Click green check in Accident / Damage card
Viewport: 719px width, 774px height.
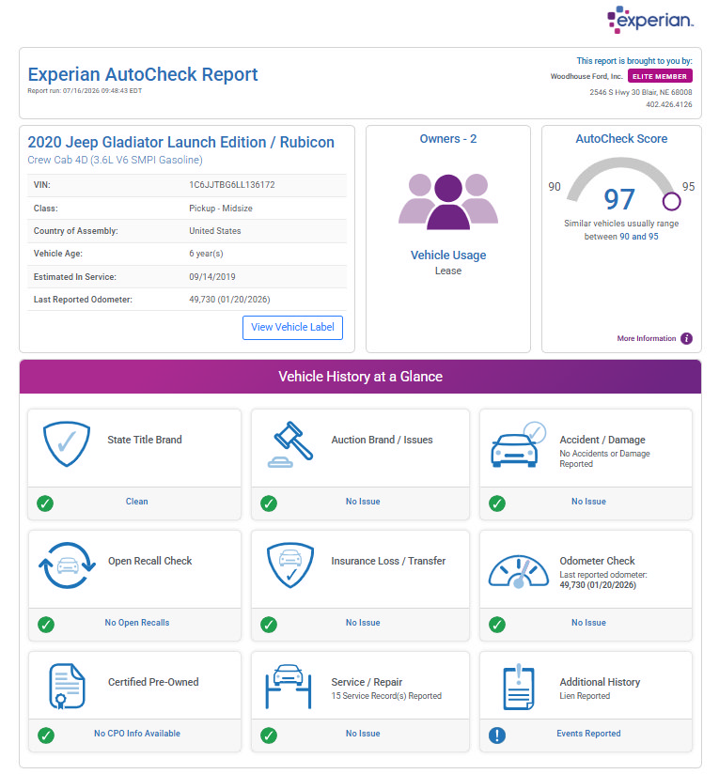[x=497, y=503]
